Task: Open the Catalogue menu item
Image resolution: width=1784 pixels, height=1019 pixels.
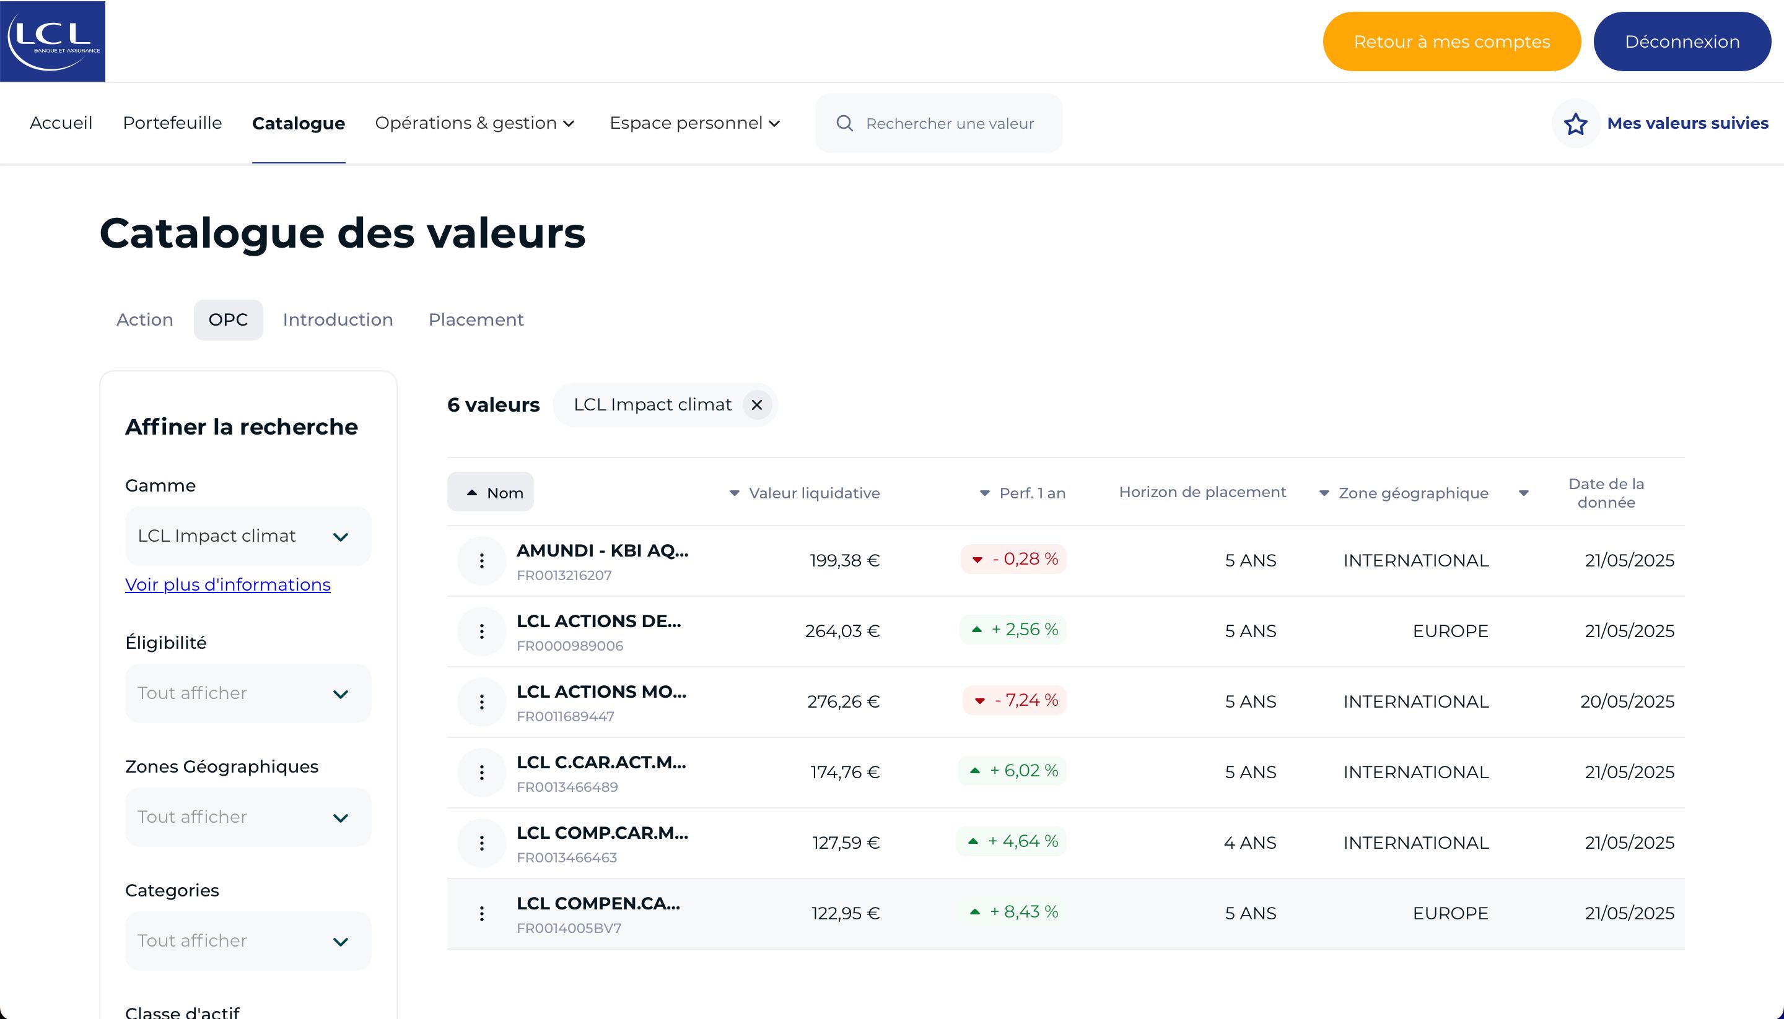Action: (299, 123)
